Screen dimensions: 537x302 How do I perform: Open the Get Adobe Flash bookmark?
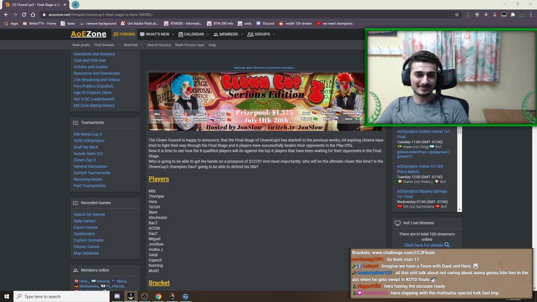[x=139, y=23]
